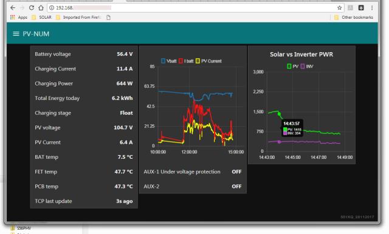Bookmark this page with star icon
Image resolution: width=389 pixels, height=234 pixels.
339,8
